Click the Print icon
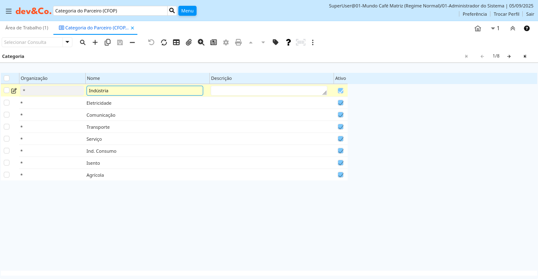This screenshot has height=279, width=538. coord(238,42)
